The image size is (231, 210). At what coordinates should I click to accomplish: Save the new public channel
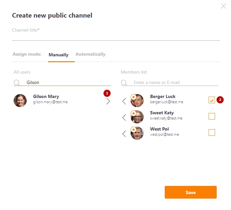(191, 192)
